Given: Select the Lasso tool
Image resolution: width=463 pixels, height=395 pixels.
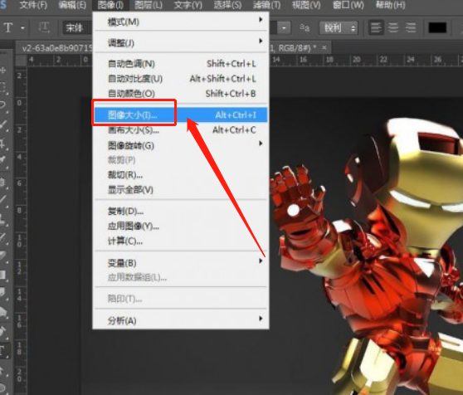Looking at the screenshot, I should (4, 105).
